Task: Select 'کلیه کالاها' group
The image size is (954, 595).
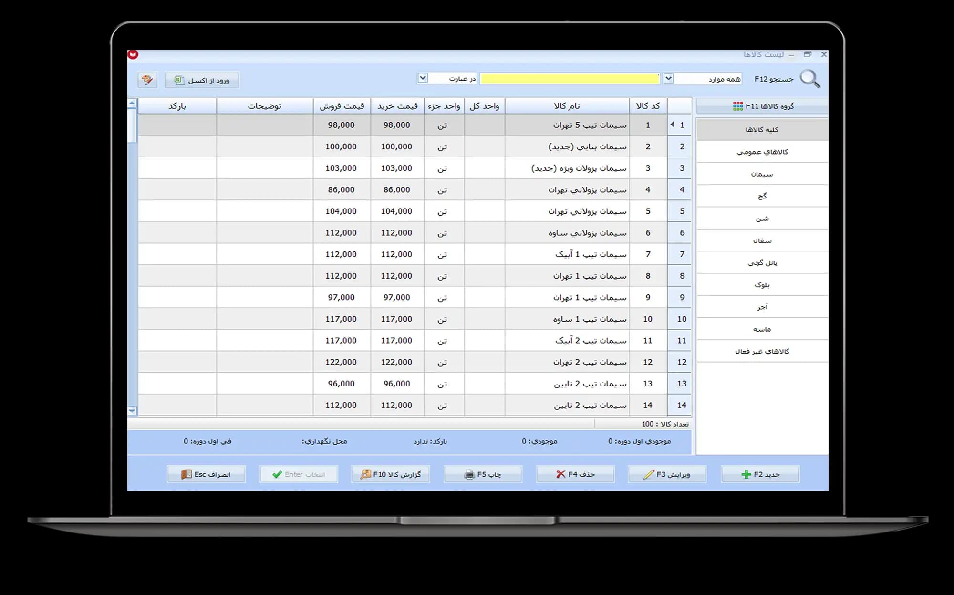Action: point(762,129)
